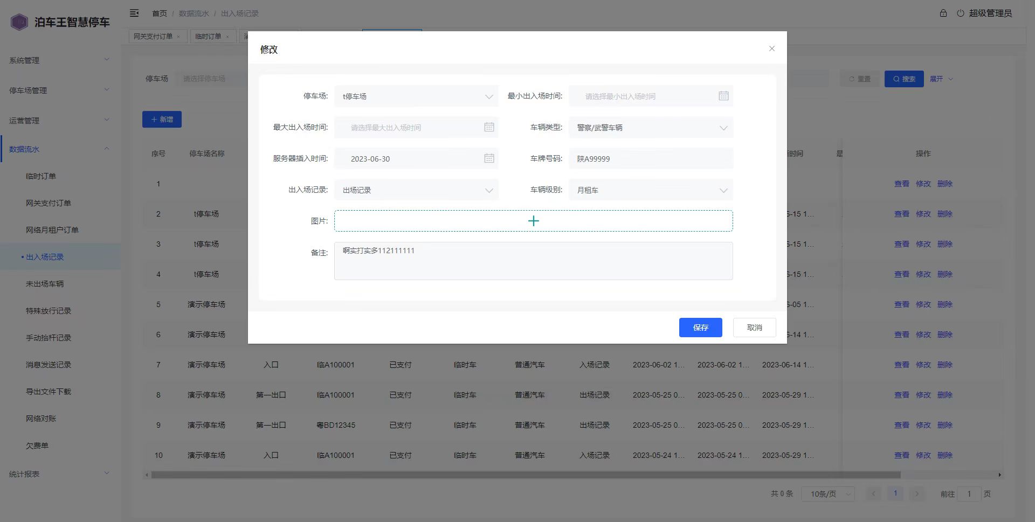Open 导出文件下载 in the sidebar
The height and width of the screenshot is (522, 1035).
[49, 392]
